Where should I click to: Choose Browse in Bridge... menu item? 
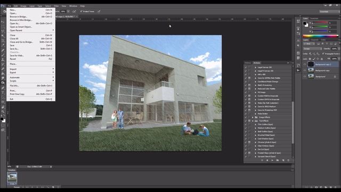click(31, 17)
